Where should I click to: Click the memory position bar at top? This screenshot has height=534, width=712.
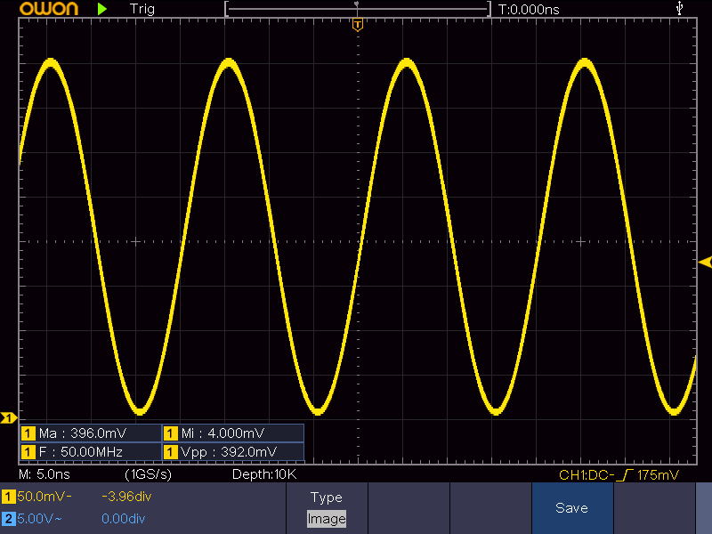(358, 9)
